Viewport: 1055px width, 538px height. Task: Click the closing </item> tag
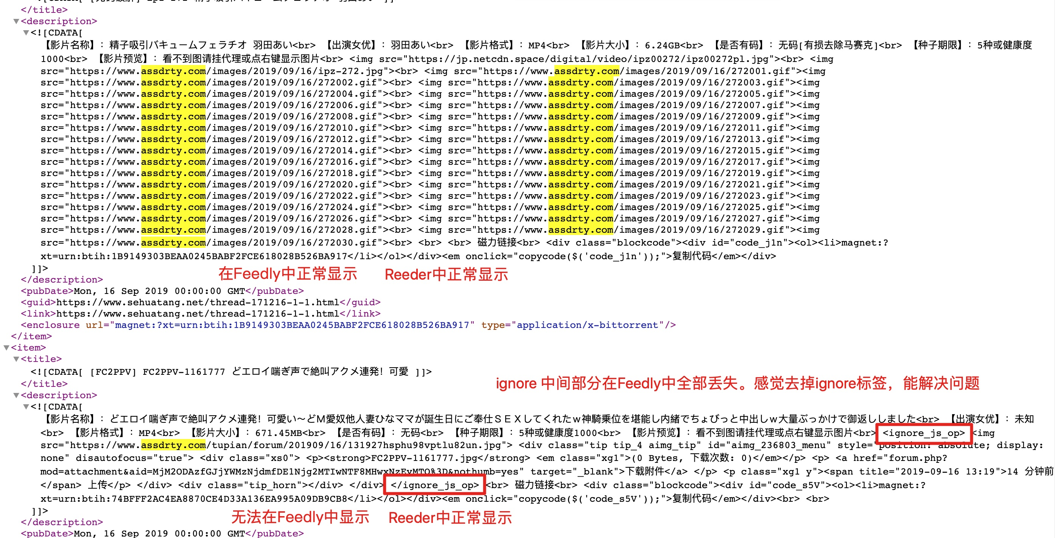click(31, 337)
